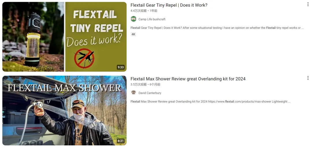Open more options for Flextail Tiny Repel video
Screen dimensions: 312x148
308,4
